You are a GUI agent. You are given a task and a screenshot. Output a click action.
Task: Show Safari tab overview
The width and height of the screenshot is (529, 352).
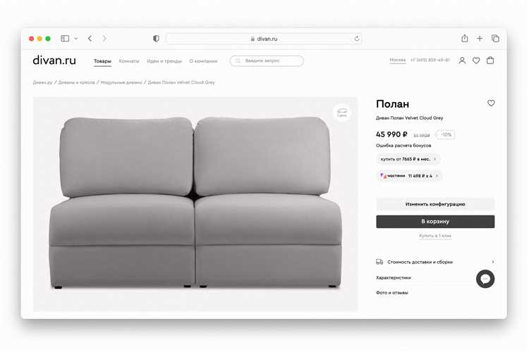(x=495, y=39)
